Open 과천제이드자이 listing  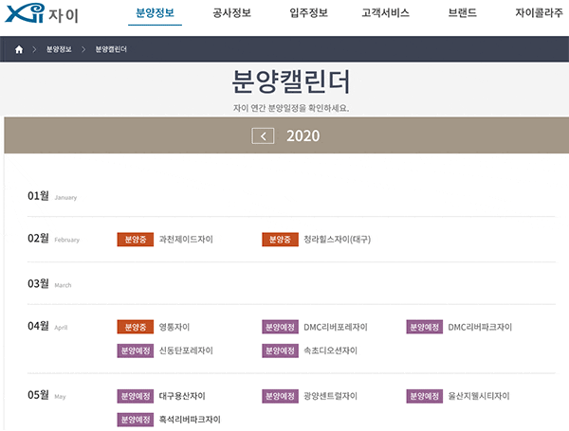click(186, 240)
